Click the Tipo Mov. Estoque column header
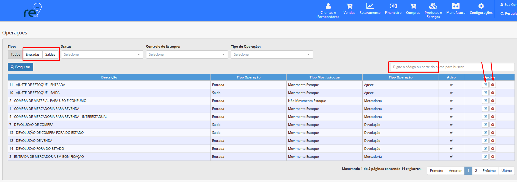Screen dimensions: 517x182 pyautogui.click(x=324, y=77)
